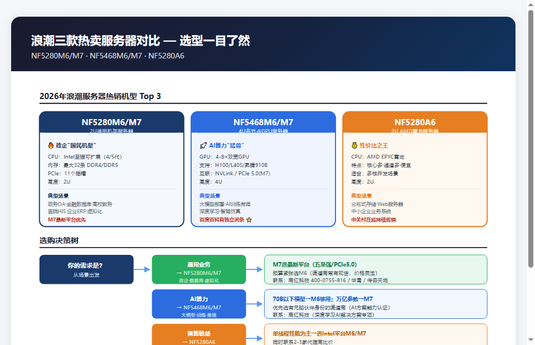The image size is (535, 345).
Task: Click the orange heading 单线程性能为主→选Intel平台M6/M7
Action: pos(319,334)
